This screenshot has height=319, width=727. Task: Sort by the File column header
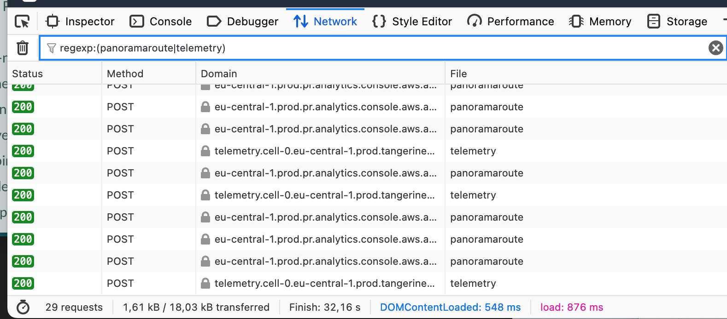(586, 74)
